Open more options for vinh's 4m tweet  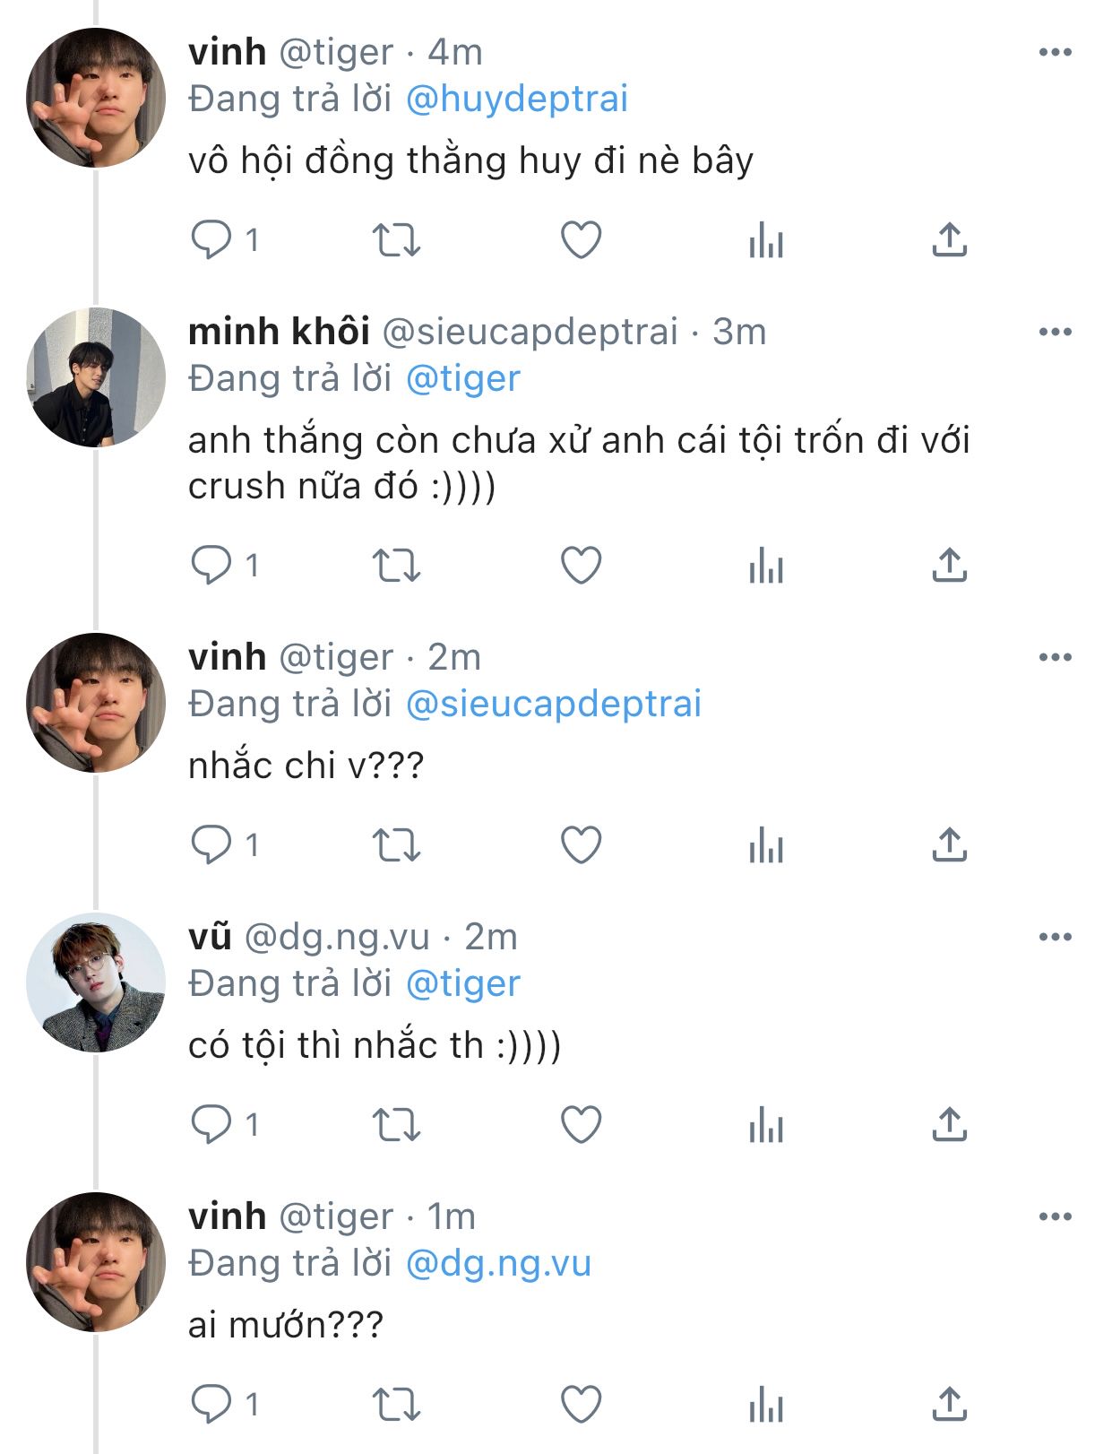[1055, 52]
